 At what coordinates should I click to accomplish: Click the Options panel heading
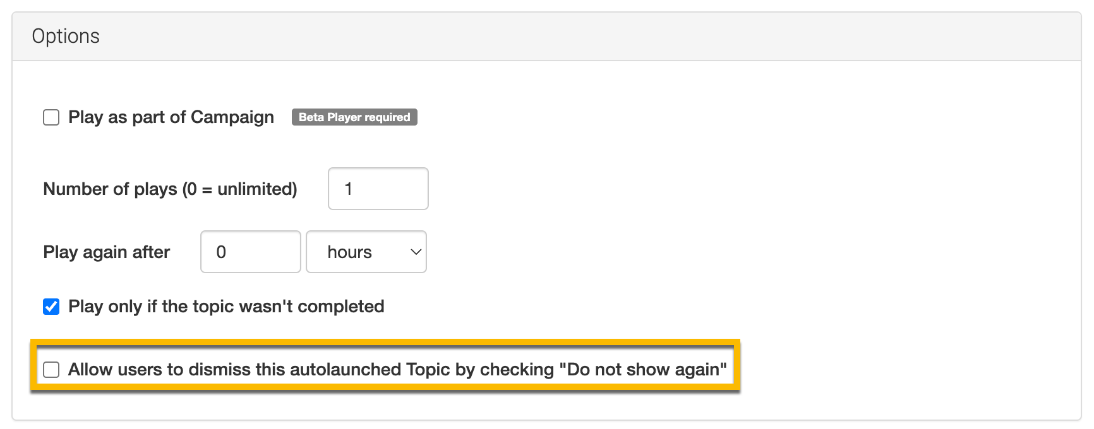click(66, 36)
